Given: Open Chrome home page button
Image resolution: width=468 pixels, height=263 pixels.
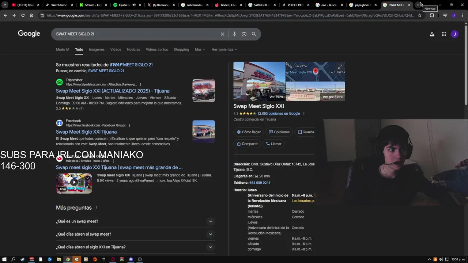Looking at the screenshot, I should point(31,15).
